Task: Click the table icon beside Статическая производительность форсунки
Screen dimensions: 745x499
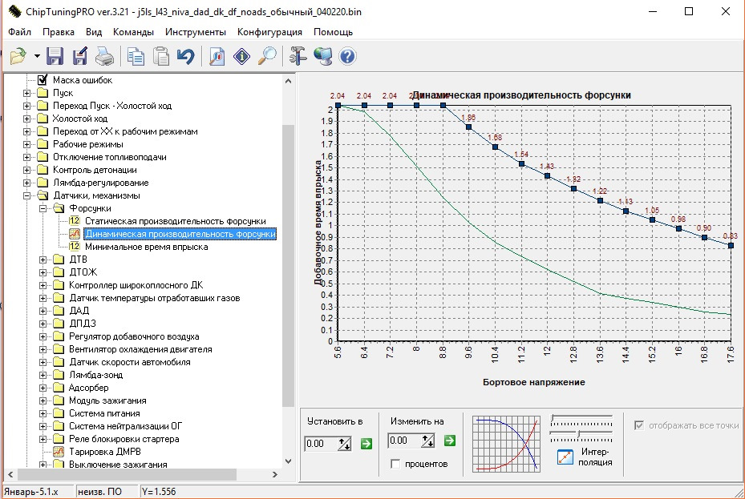Action: 74,221
